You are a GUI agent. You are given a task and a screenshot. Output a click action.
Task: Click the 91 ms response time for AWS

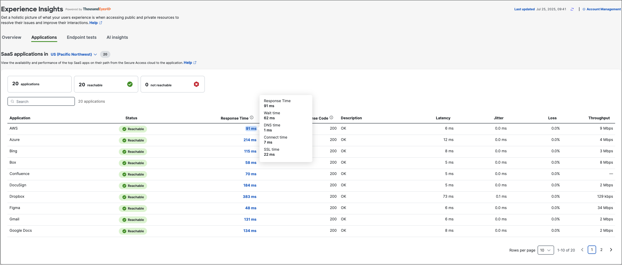coord(251,129)
